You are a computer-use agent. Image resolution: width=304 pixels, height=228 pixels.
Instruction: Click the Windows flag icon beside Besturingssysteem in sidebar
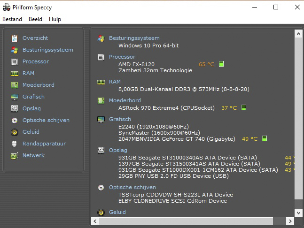[x=14, y=50]
